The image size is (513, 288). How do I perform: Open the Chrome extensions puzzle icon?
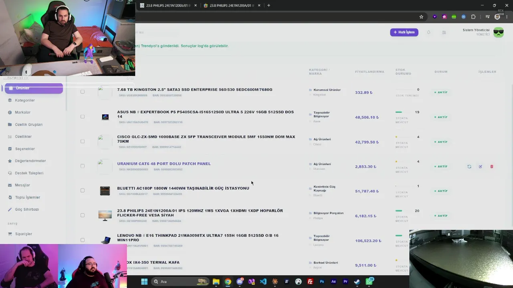[473, 17]
